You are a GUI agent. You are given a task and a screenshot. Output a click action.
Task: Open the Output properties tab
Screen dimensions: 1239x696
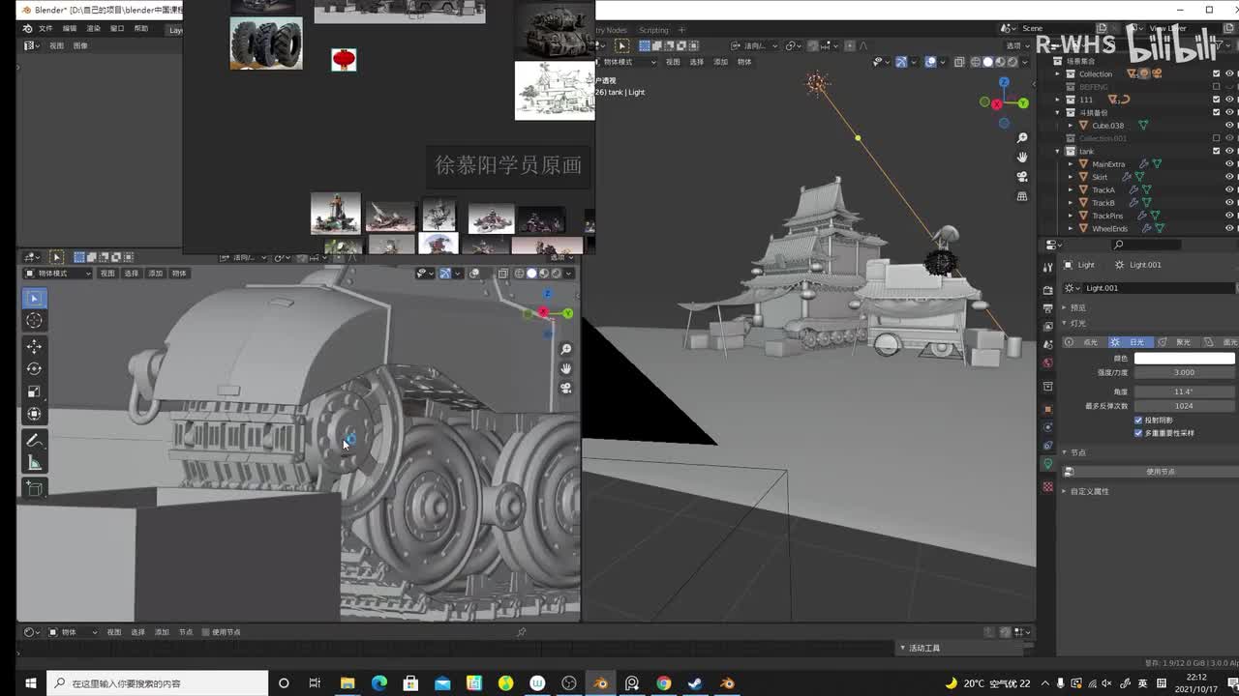point(1047,308)
